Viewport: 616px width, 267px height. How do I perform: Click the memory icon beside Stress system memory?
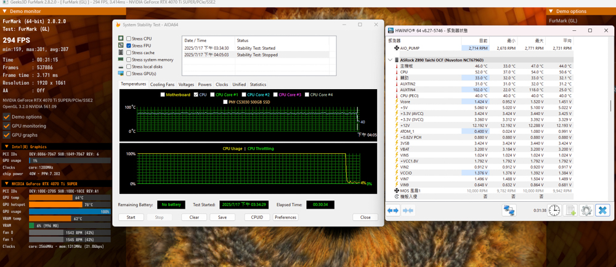coord(121,60)
